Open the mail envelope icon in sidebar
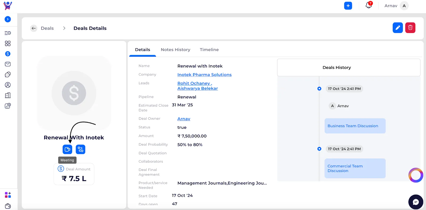The image size is (426, 210). pyautogui.click(x=8, y=64)
